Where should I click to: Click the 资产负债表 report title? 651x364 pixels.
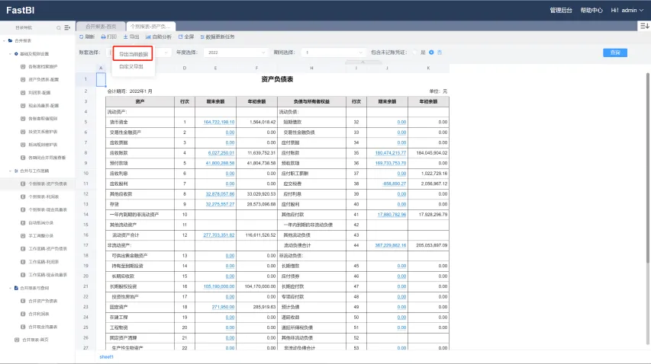click(x=277, y=79)
